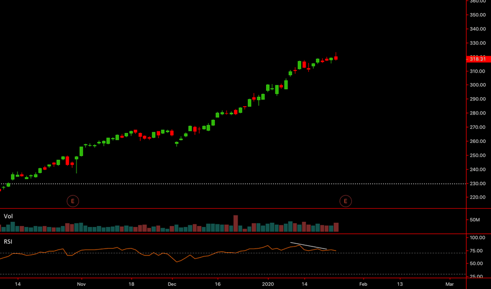Click the 230.00 price axis label
Screen dimensions: 491x289
477,183
